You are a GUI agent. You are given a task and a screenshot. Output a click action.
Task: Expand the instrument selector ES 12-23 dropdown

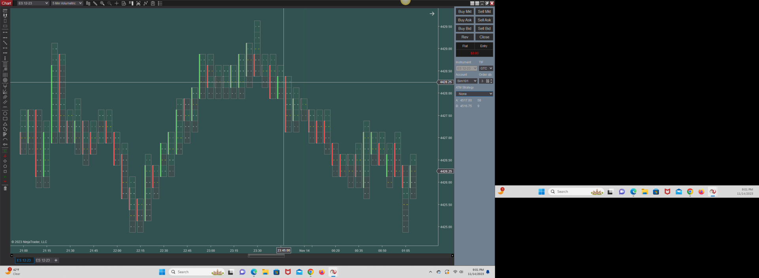click(x=33, y=3)
